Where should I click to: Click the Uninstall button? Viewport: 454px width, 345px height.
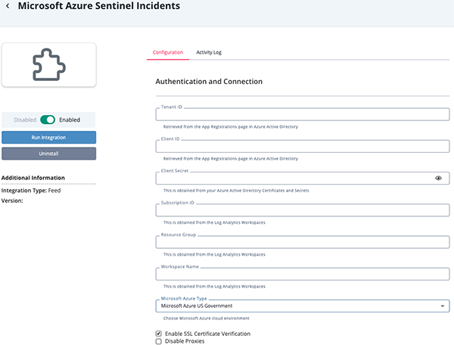click(x=48, y=154)
